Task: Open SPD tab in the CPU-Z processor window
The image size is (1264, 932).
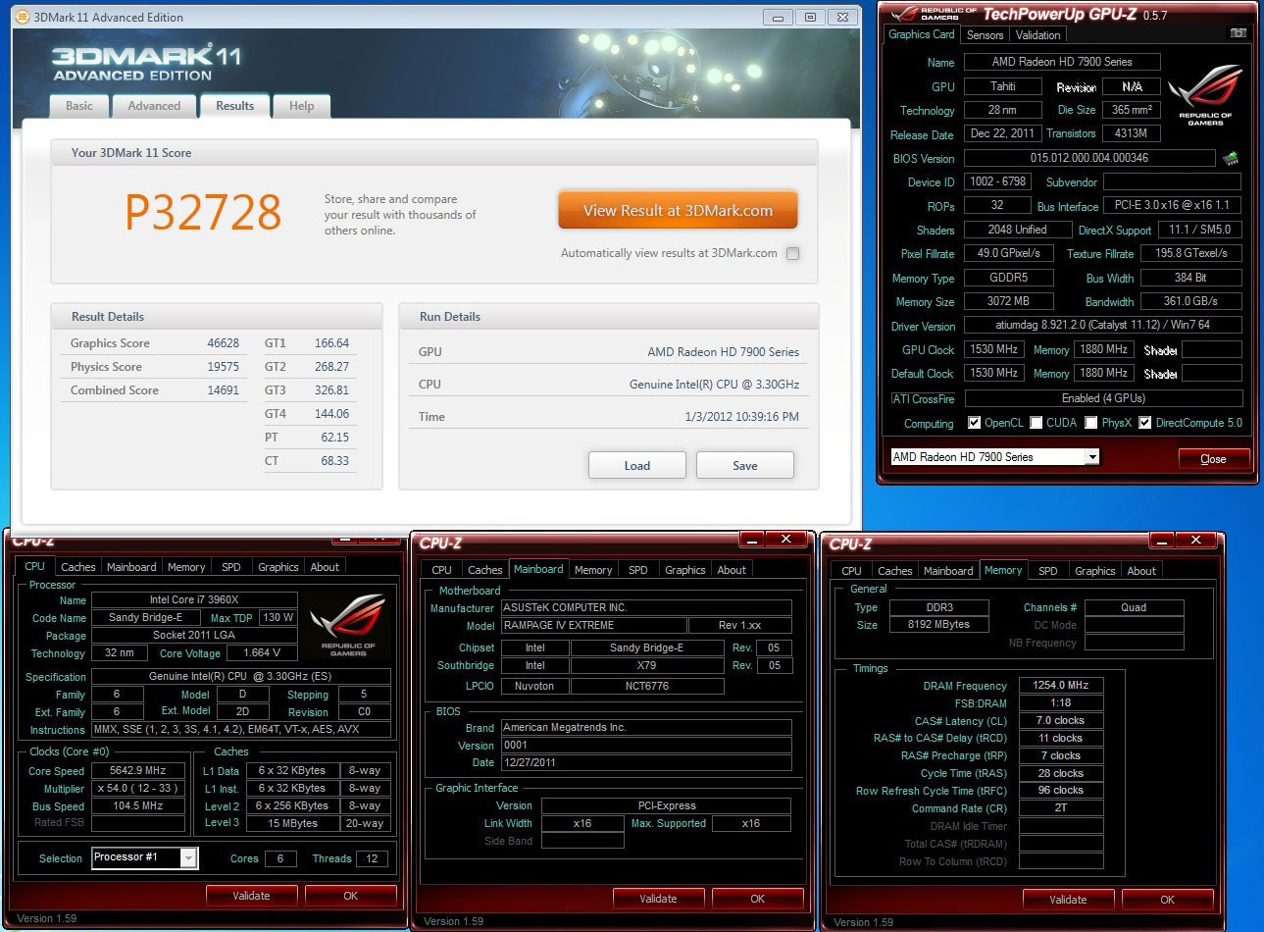Action: 231,567
